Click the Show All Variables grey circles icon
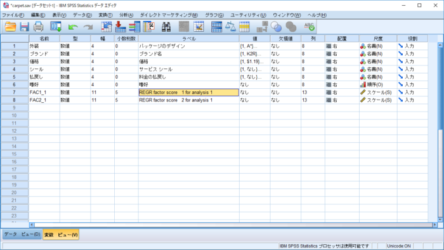Screen dimensions: 444x250 pyautogui.click(x=291, y=27)
